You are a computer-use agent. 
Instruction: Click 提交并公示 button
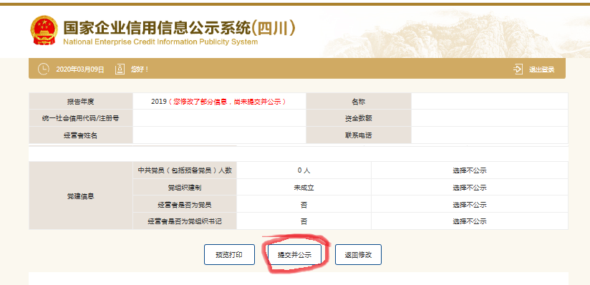[x=294, y=254]
